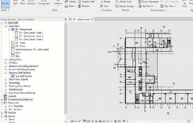Toggle Shadows in view control bar
The height and width of the screenshot is (123, 193).
(96, 121)
